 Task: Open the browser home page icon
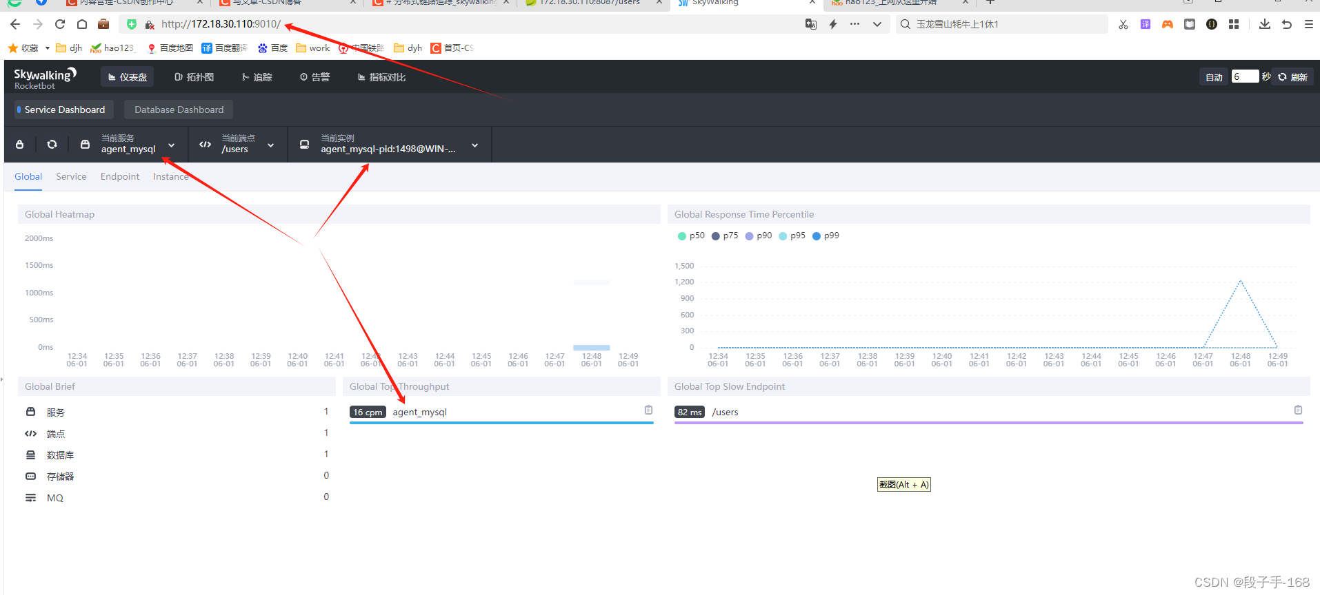[x=82, y=24]
